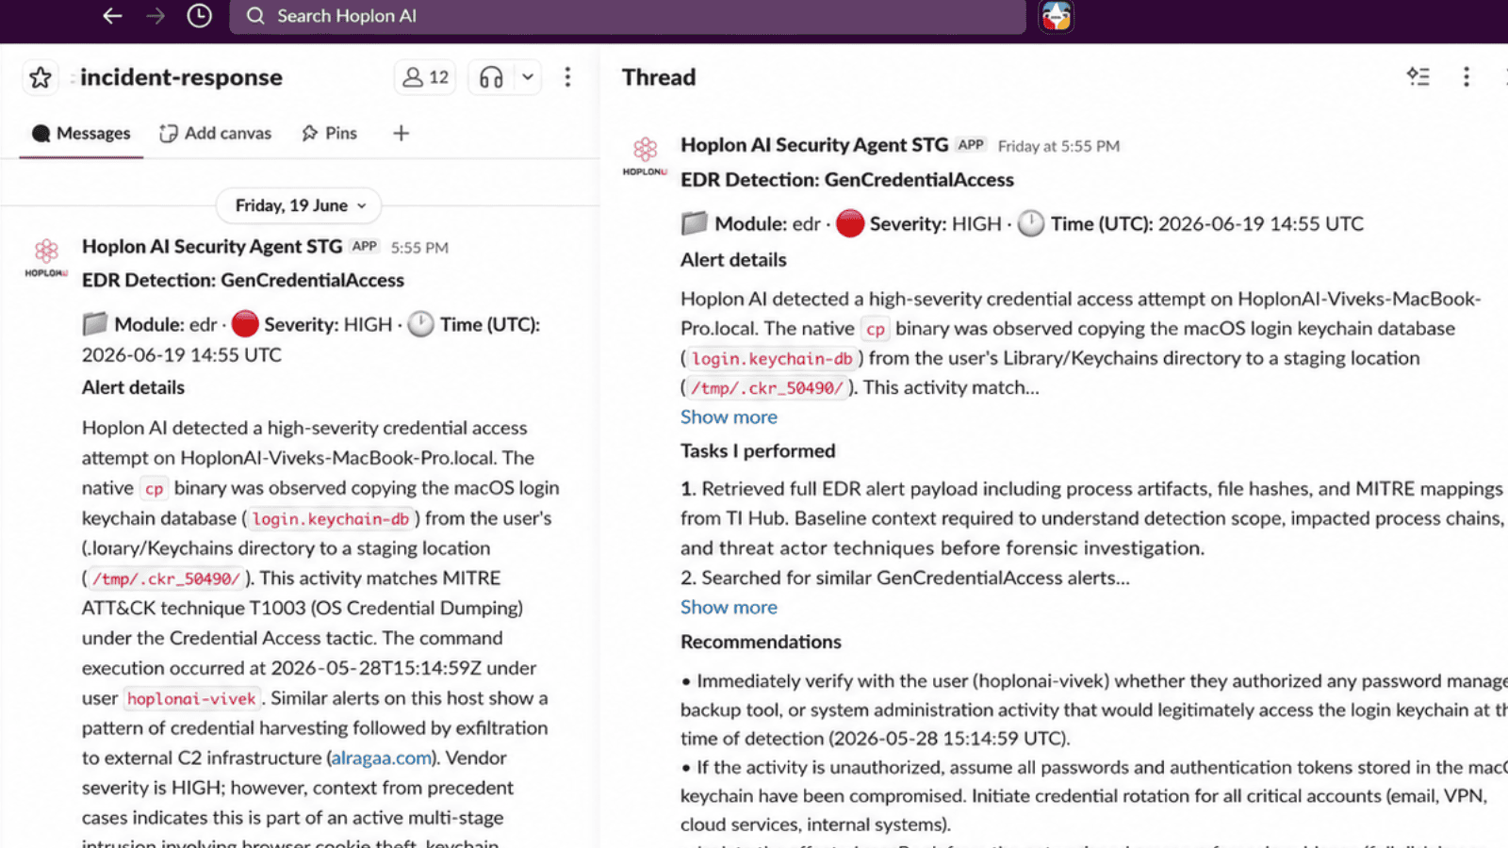The width and height of the screenshot is (1508, 848).
Task: Click Hoplon app avatar in thread
Action: coord(645,156)
